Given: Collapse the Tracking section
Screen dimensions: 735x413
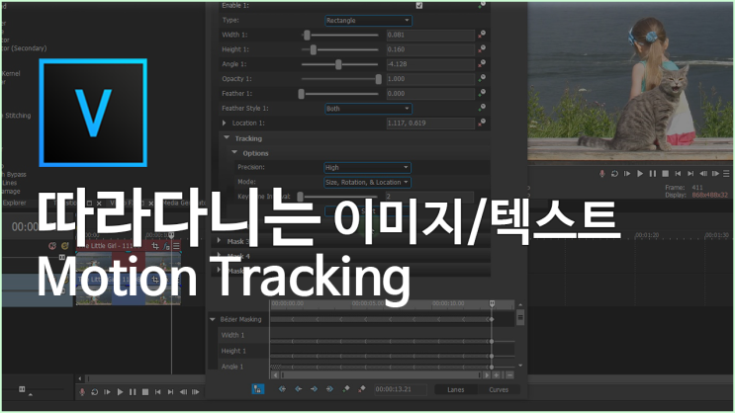Looking at the screenshot, I should 227,138.
